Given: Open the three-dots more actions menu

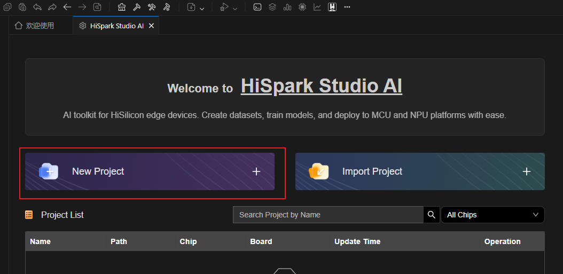Looking at the screenshot, I should pos(347,7).
